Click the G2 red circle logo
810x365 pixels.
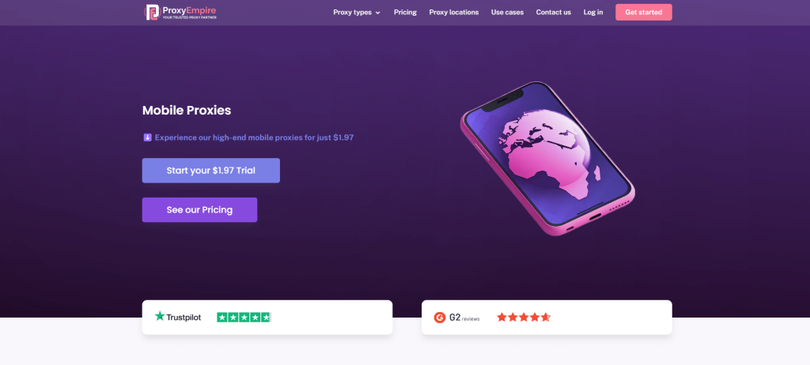tap(440, 318)
